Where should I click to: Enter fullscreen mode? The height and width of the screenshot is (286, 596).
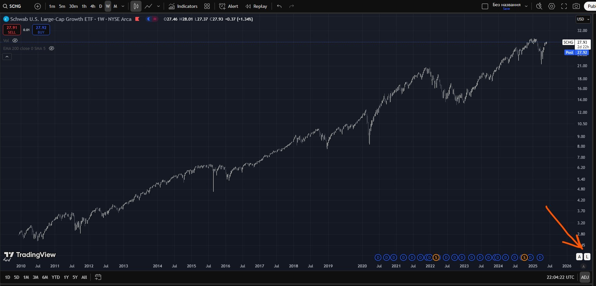564,6
